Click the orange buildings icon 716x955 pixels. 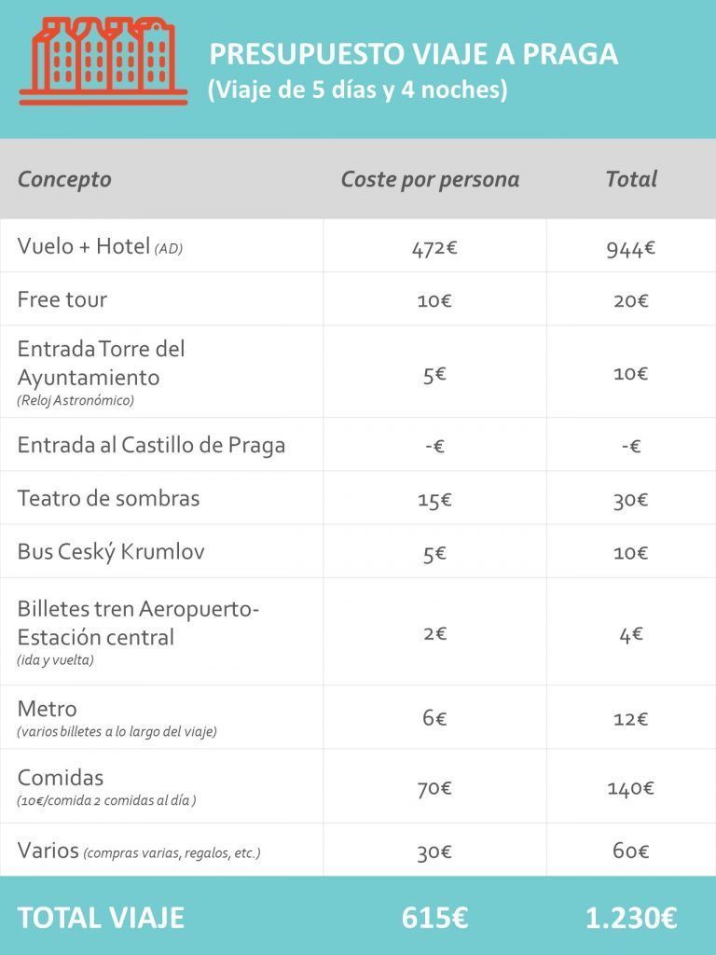pos(103,61)
